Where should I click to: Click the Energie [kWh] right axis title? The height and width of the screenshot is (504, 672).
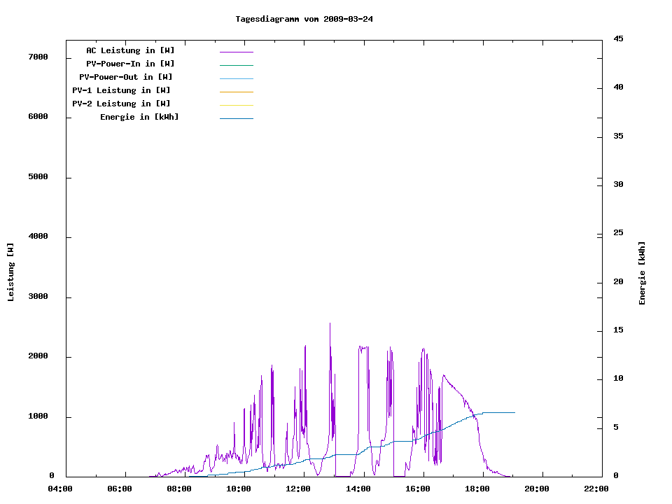click(x=643, y=273)
